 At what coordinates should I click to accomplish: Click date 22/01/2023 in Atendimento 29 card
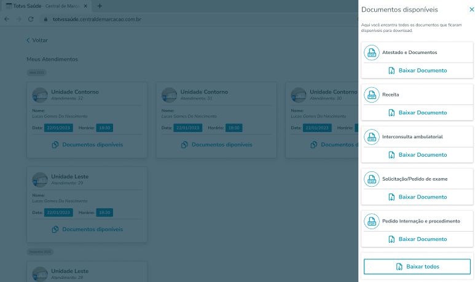(58, 213)
